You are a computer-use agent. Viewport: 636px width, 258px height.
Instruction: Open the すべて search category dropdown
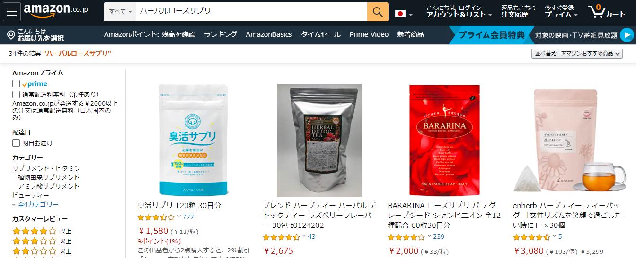coord(120,12)
